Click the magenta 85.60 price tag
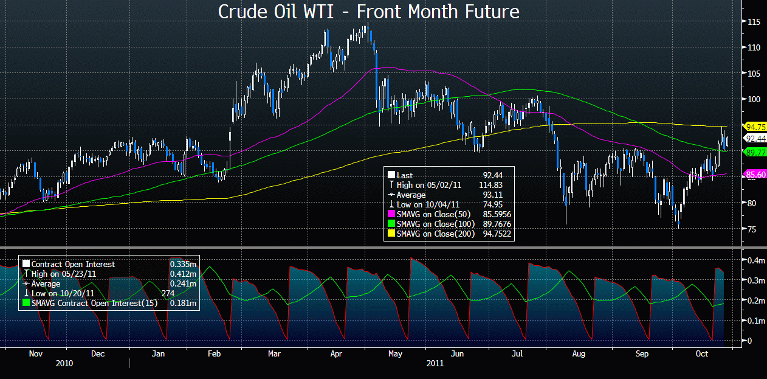 coord(754,174)
